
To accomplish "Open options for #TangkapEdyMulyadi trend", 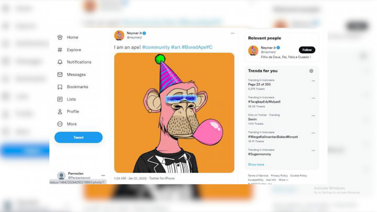I will [x=313, y=98].
